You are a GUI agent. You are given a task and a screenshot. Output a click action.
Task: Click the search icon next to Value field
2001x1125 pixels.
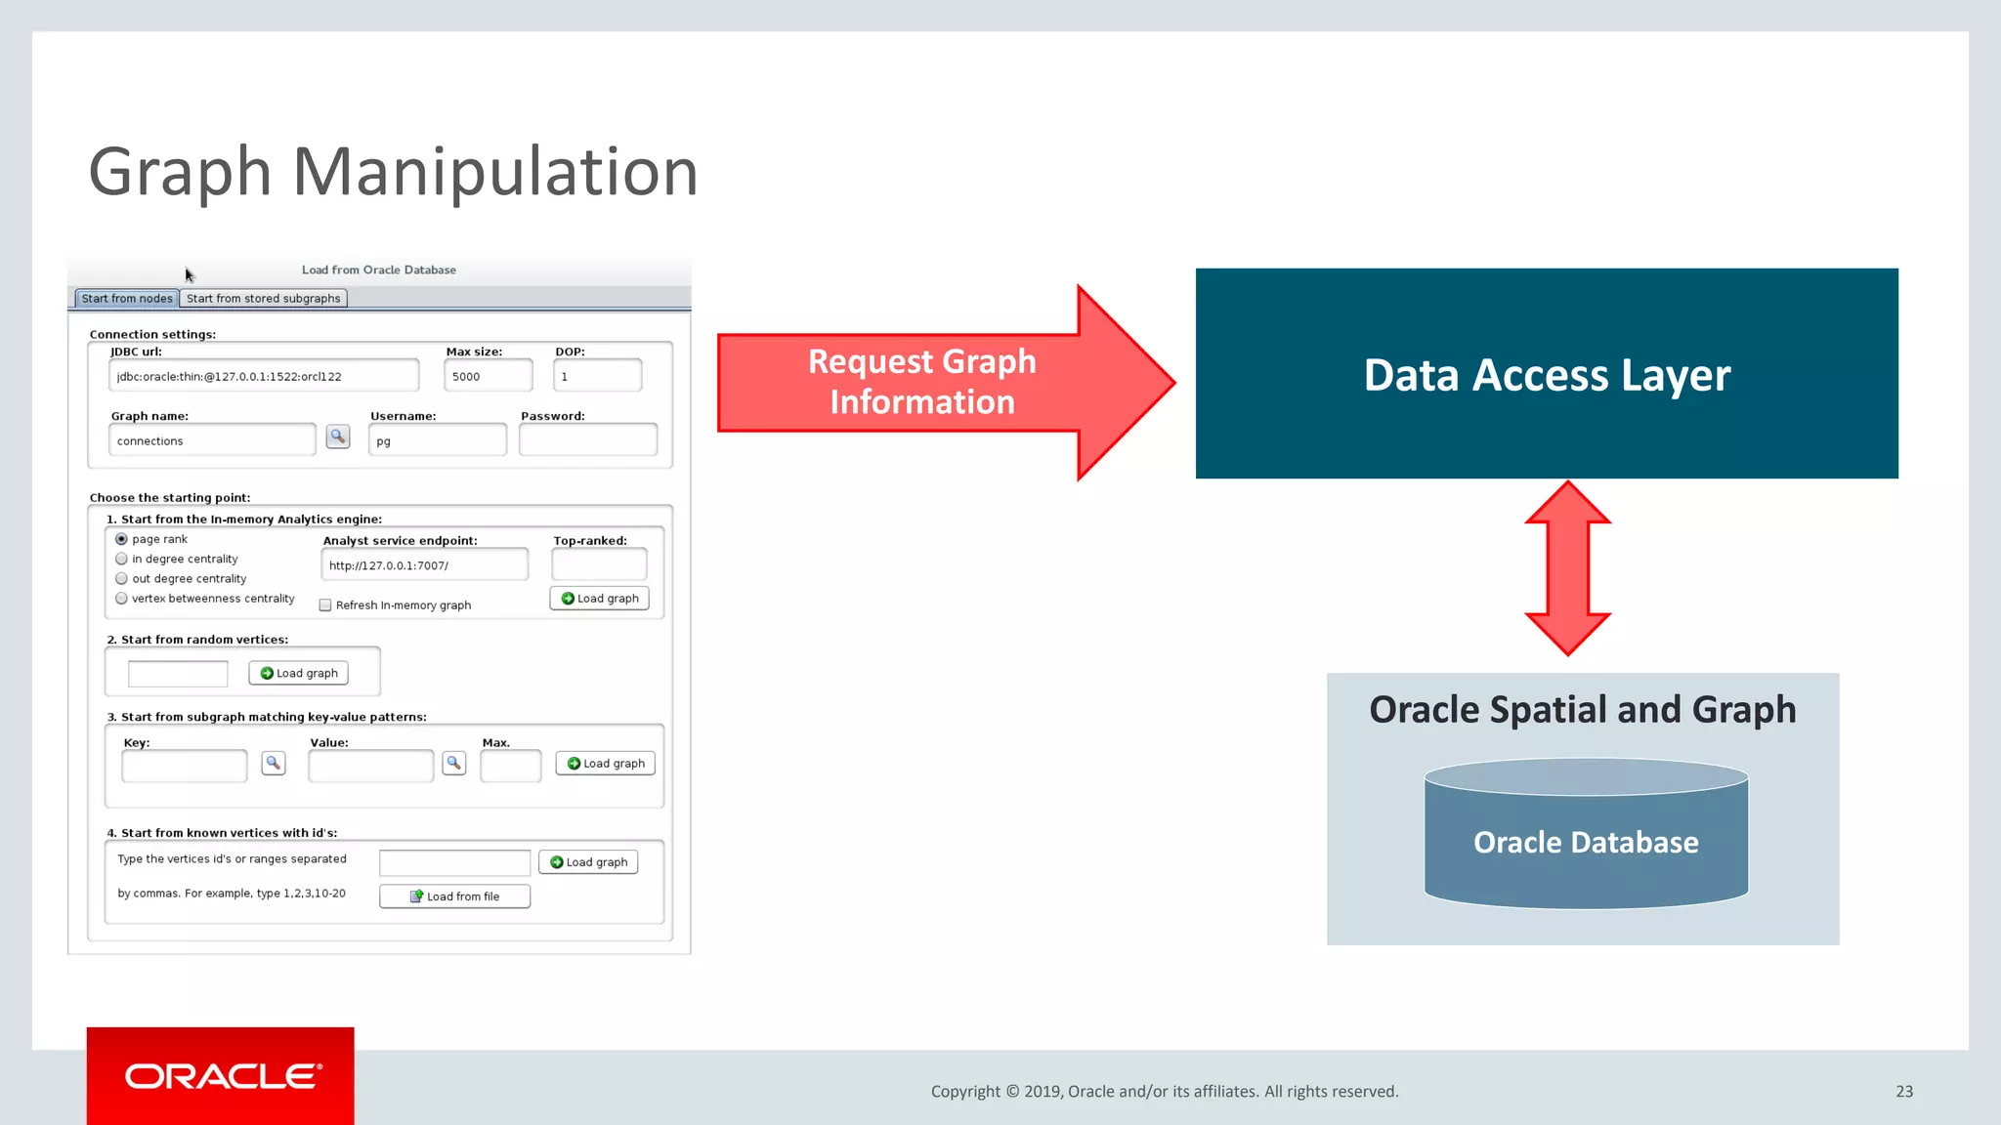point(453,763)
